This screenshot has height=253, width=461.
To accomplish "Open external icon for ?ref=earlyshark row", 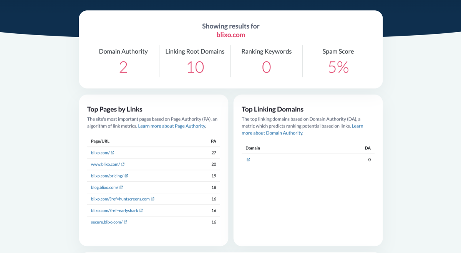I will pyautogui.click(x=141, y=210).
